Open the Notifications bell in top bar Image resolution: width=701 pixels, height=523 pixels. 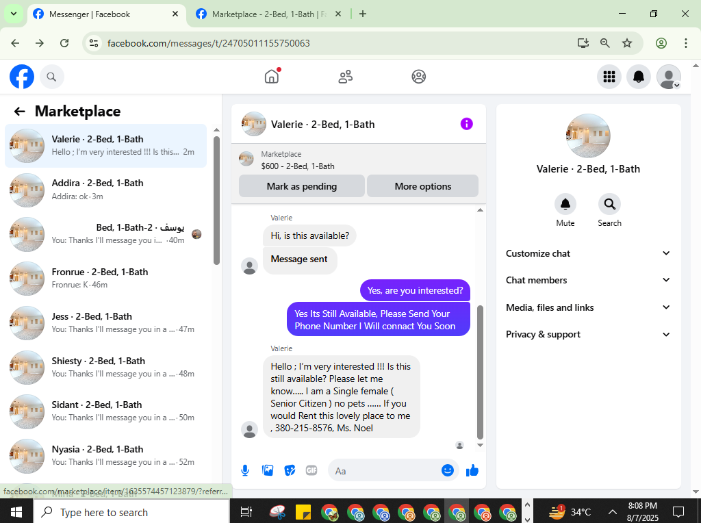[x=639, y=77]
